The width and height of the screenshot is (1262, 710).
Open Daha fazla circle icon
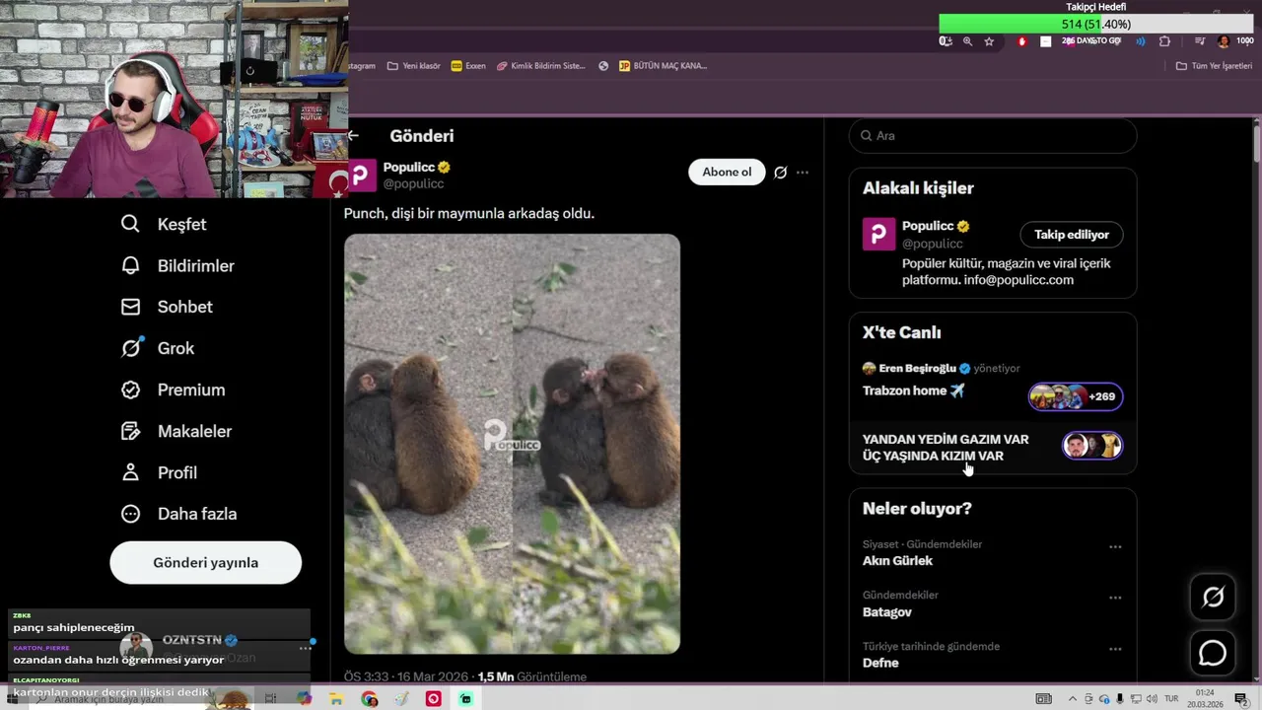click(x=130, y=514)
